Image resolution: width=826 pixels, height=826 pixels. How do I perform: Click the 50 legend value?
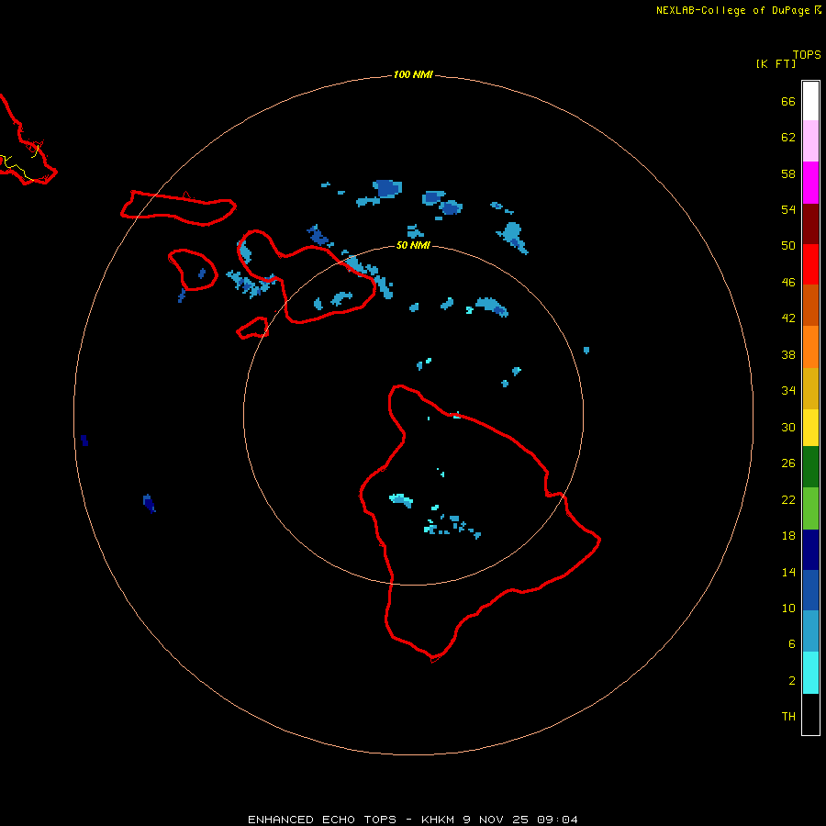(788, 246)
